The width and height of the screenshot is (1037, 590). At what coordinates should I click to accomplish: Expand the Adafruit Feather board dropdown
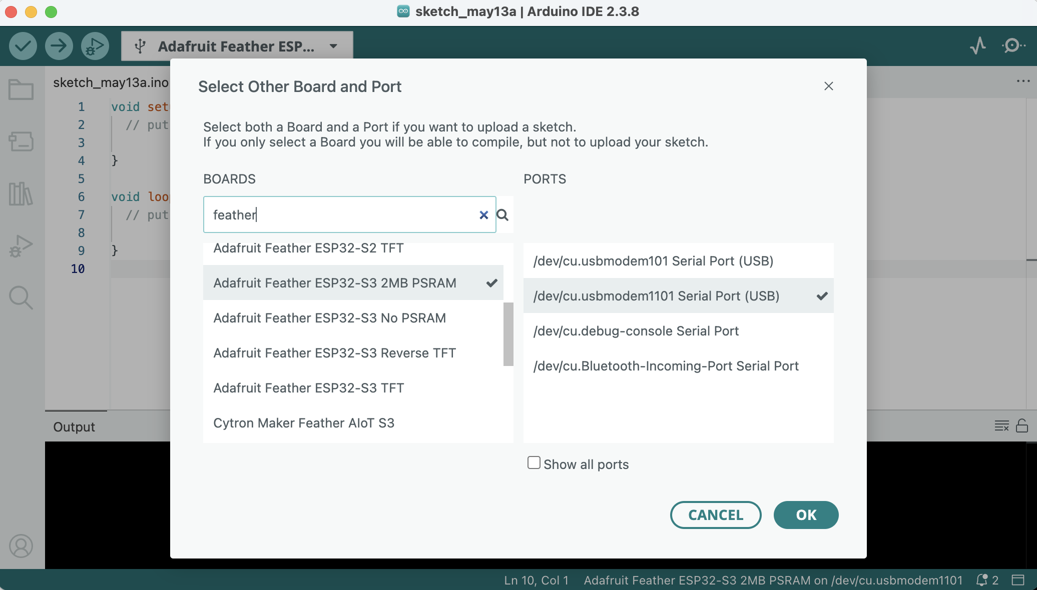coord(333,46)
